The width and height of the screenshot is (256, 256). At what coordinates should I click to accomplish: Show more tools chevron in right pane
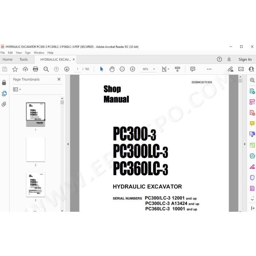(x=252, y=200)
